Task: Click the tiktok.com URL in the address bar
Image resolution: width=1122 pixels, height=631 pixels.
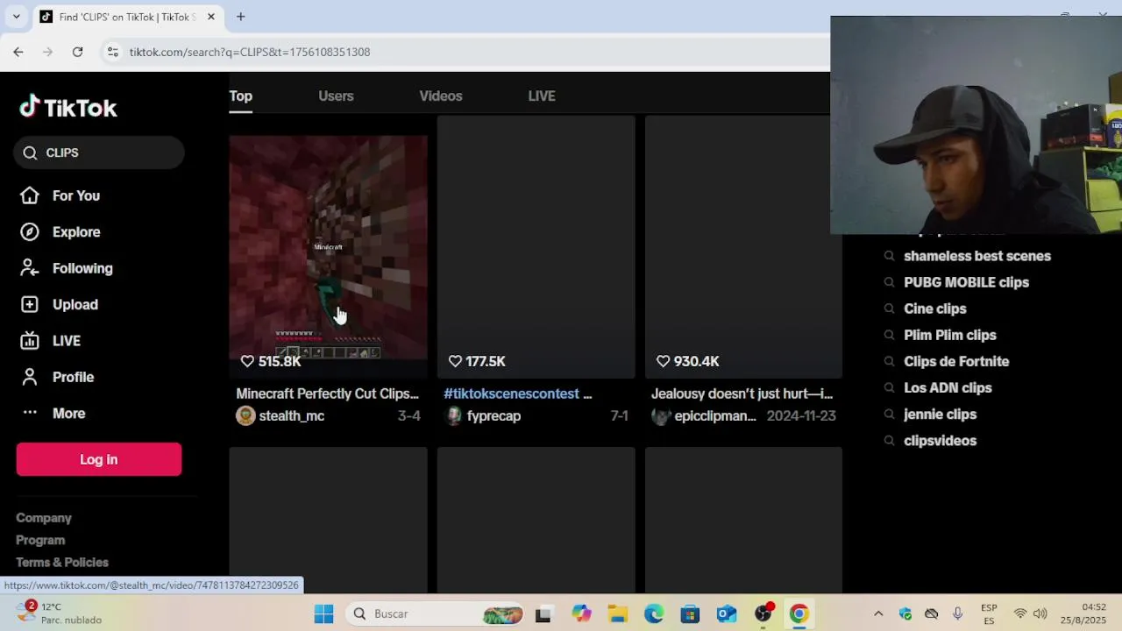Action: [x=250, y=52]
